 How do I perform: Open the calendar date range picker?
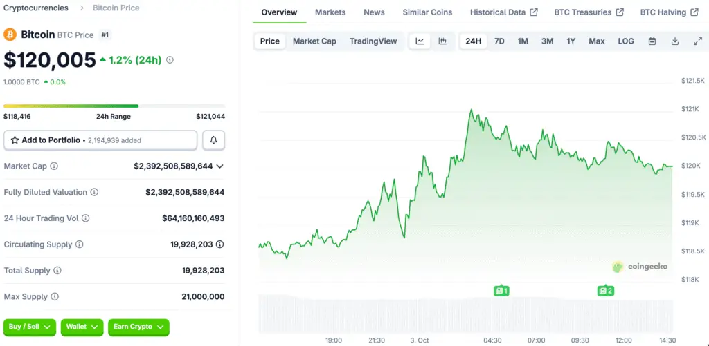coord(652,41)
